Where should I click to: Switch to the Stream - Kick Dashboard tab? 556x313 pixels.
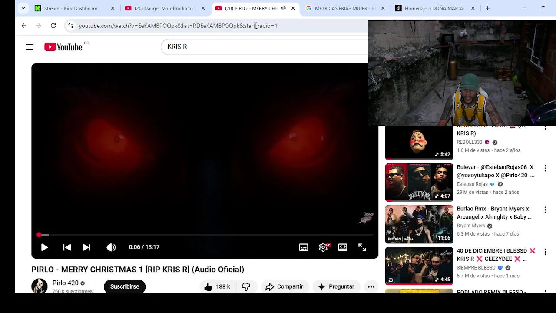75,8
